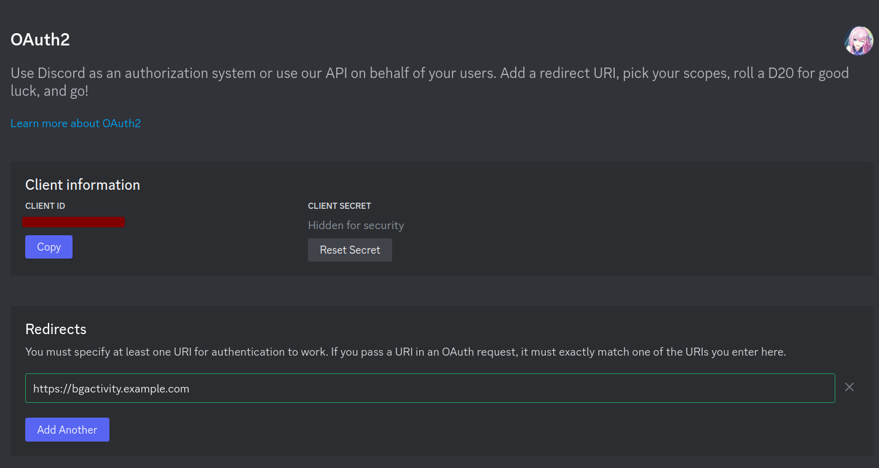Focus the redirect URI input field

point(430,388)
